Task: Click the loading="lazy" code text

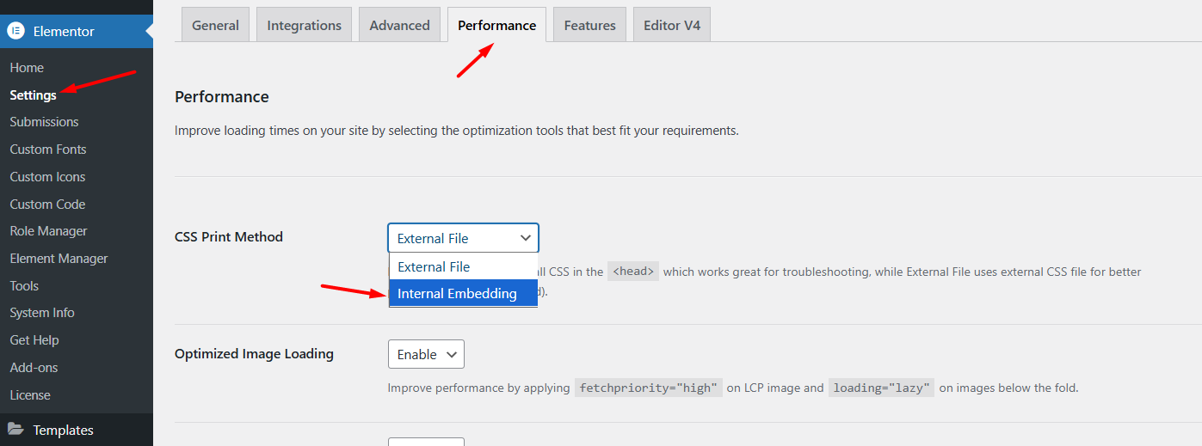Action: pyautogui.click(x=881, y=388)
